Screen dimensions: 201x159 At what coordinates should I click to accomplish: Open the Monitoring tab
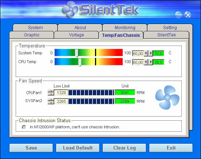coord(125,27)
